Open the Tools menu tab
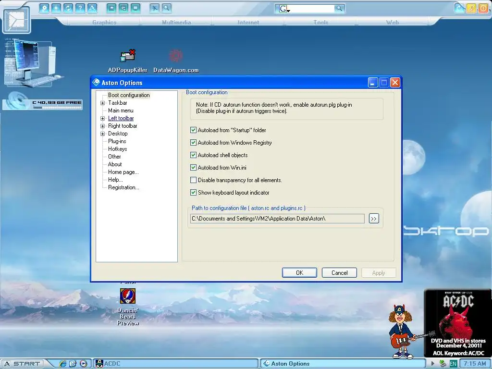Viewport: 492px width, 369px height. 320,22
